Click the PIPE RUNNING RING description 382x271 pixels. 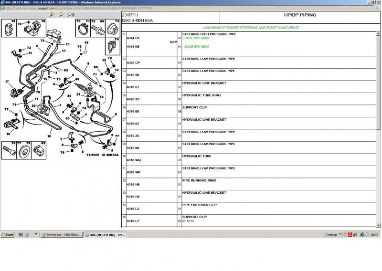pos(199,180)
